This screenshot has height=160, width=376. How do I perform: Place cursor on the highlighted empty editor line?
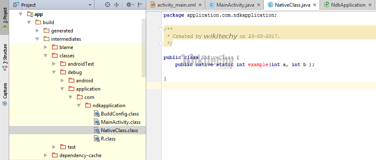(268, 86)
